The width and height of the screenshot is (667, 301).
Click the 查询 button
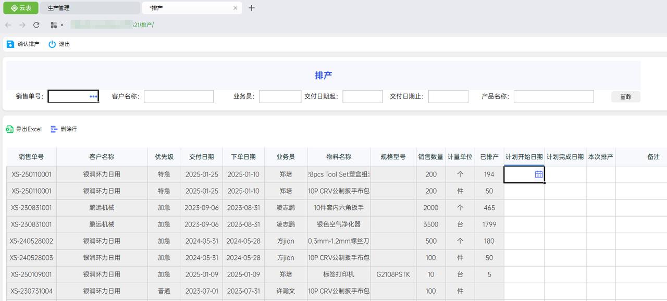(625, 97)
